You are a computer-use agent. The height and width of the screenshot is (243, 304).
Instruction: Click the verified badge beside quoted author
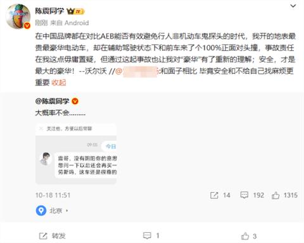(75, 102)
